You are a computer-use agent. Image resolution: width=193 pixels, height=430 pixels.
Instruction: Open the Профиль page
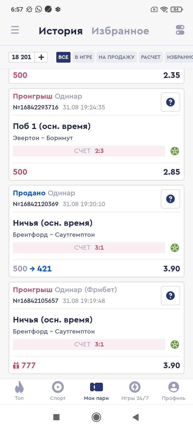pyautogui.click(x=173, y=391)
